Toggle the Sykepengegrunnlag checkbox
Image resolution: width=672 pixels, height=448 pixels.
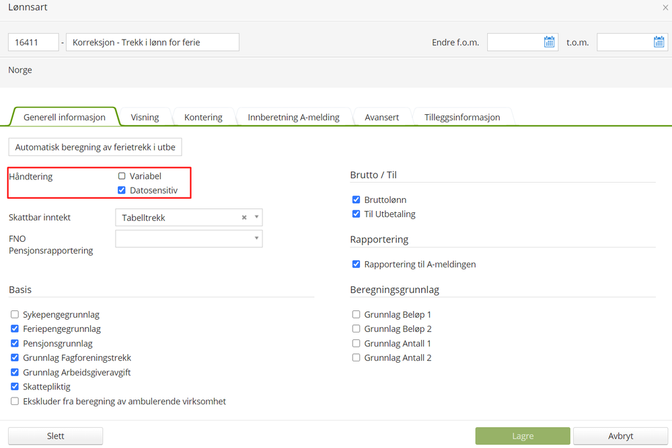pos(15,314)
